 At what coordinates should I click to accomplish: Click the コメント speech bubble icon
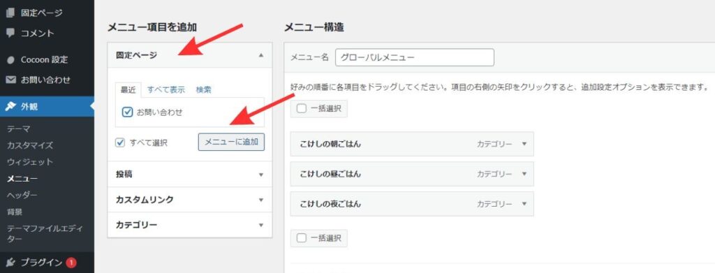tap(10, 33)
